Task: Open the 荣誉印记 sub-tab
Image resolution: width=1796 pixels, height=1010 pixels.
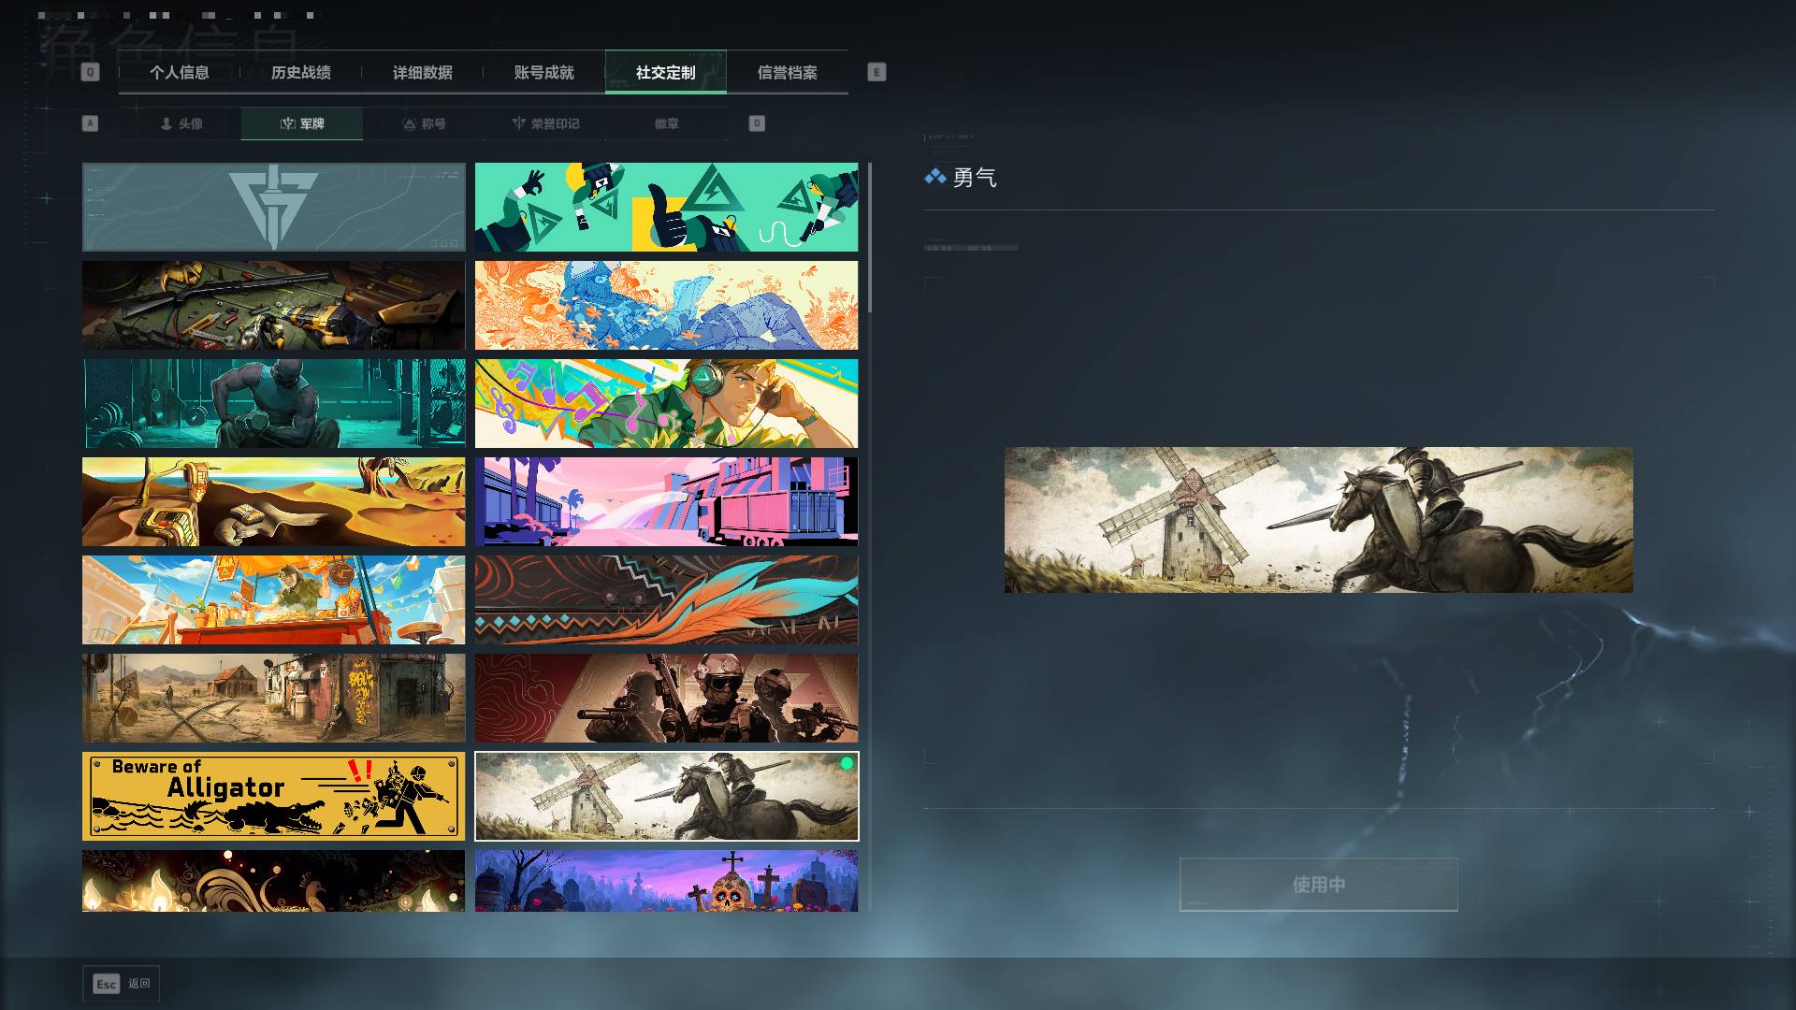Action: [545, 123]
